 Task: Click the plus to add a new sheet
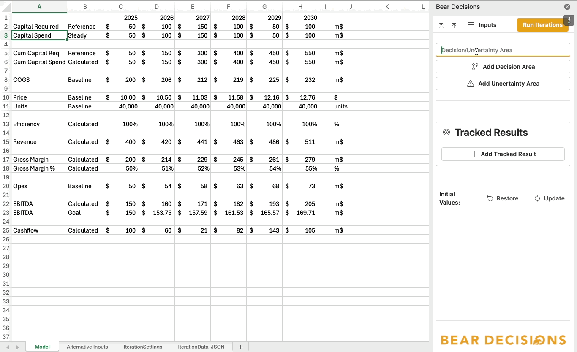tap(240, 347)
